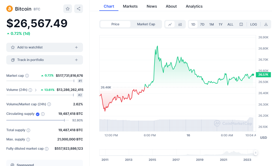The image size is (272, 166).
Task: Click the 26.90K price axis label
Action: tap(263, 37)
